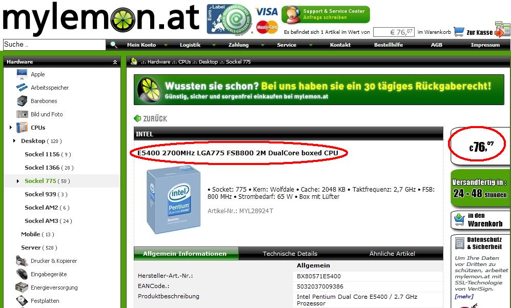Click the Festplatten hard drive icon
This screenshot has width=511, height=308.
coord(22,300)
